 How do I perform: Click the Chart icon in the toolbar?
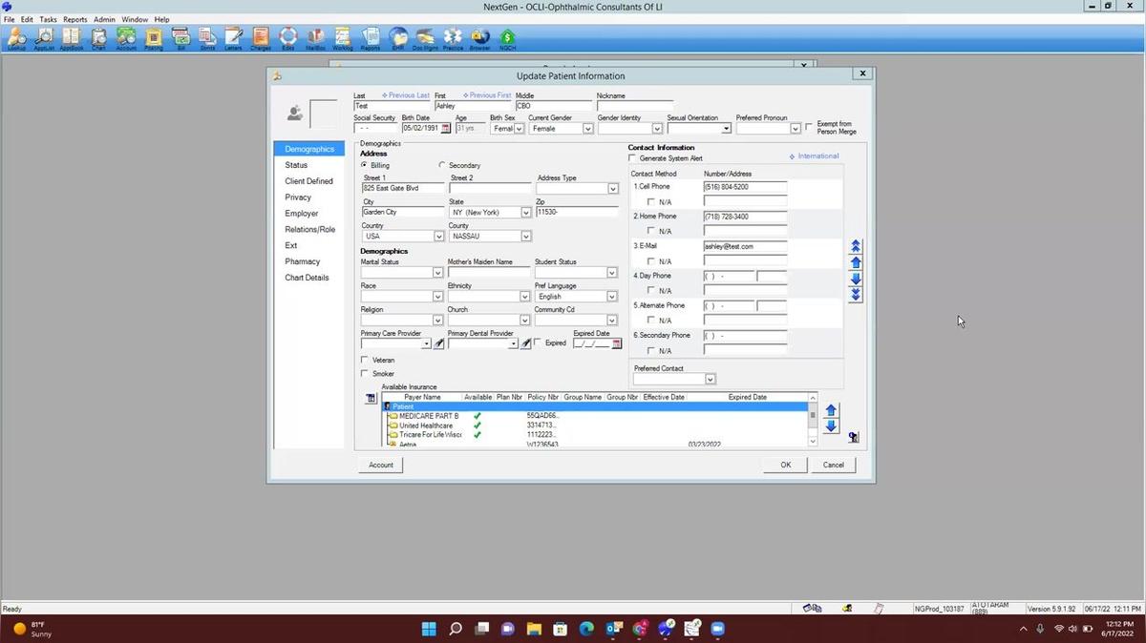click(x=98, y=38)
